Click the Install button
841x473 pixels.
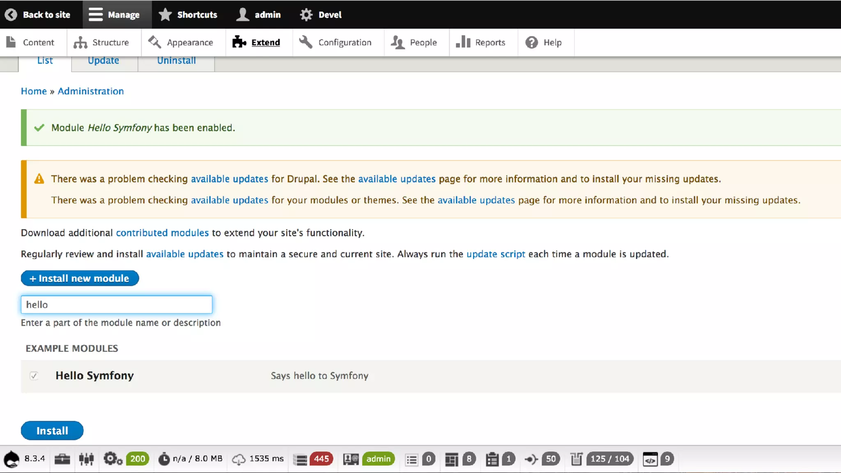(52, 431)
